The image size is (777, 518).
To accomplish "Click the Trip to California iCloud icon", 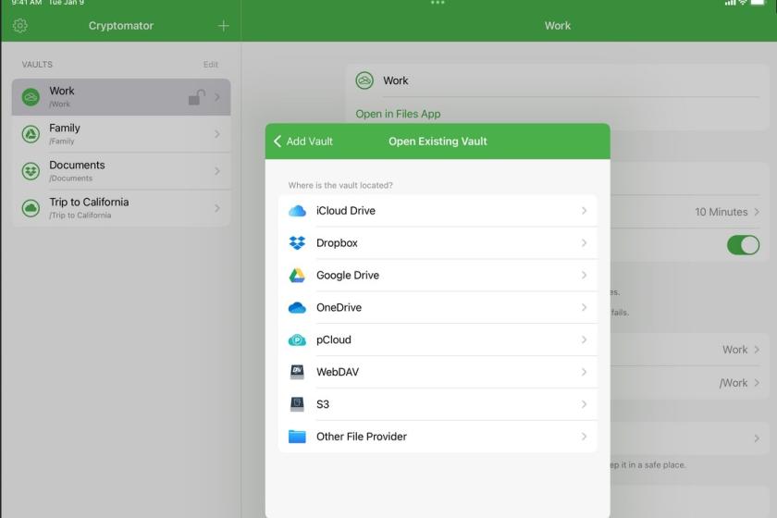I will point(31,208).
